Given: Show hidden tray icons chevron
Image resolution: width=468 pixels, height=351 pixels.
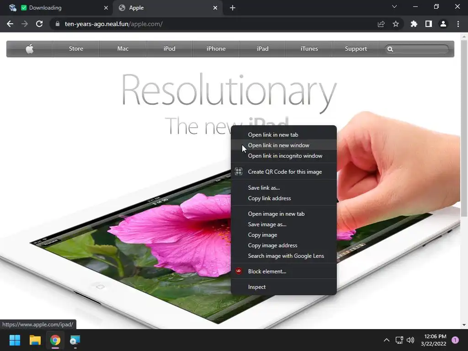Looking at the screenshot, I should (387, 340).
